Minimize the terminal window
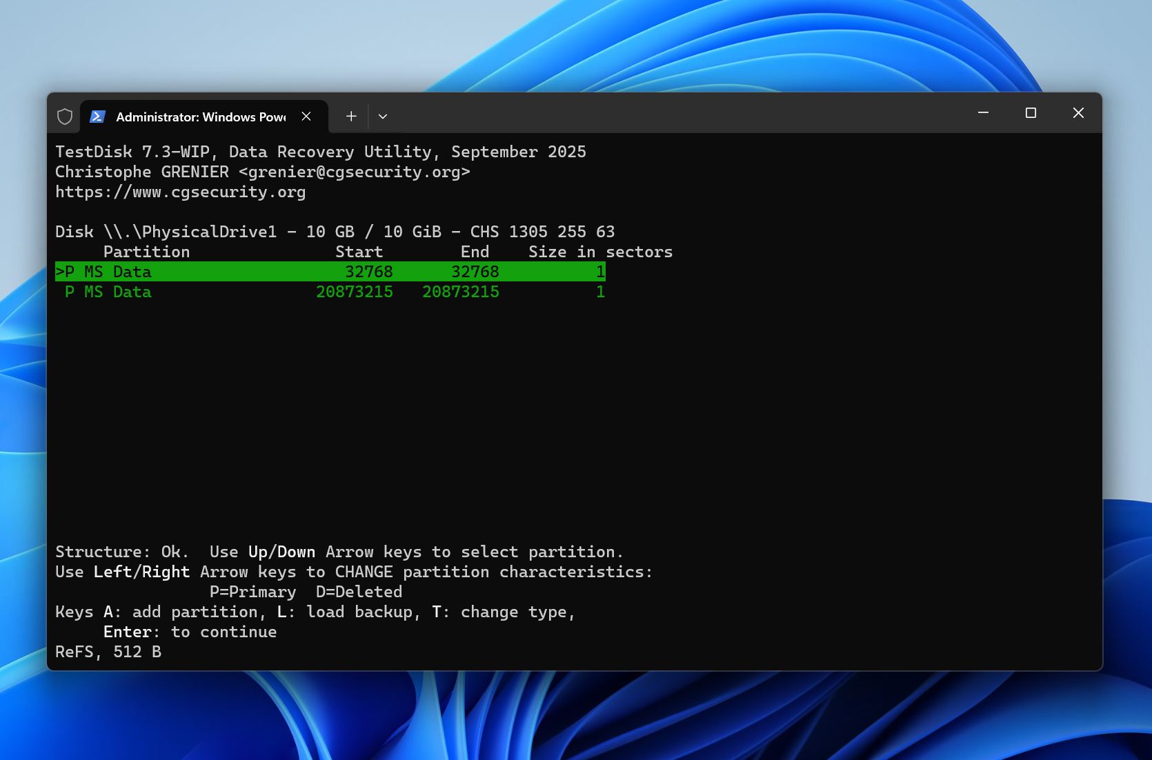The image size is (1152, 760). (983, 112)
